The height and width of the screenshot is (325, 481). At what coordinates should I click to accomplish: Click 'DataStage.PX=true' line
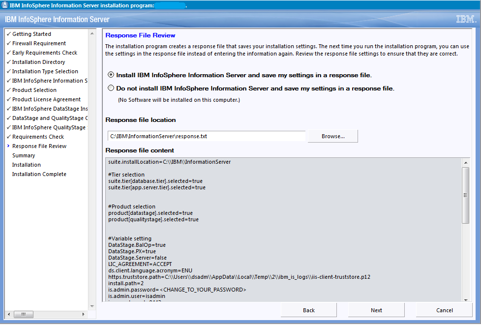point(132,251)
